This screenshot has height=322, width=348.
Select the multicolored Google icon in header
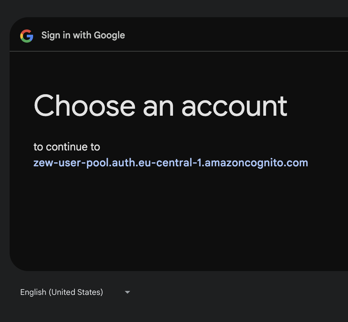click(27, 36)
